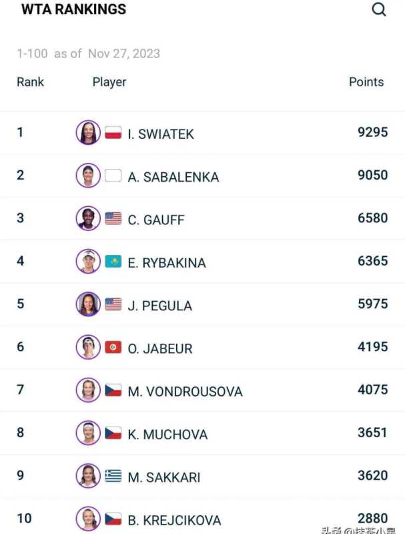Open the search magnifier icon
Viewport: 405px width, 534px height.
[x=379, y=10]
